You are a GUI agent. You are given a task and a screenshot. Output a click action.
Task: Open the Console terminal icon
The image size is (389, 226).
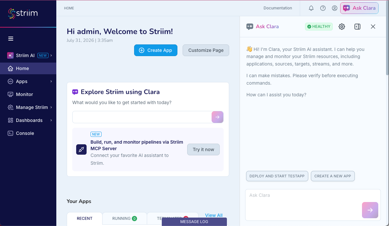tap(10, 133)
